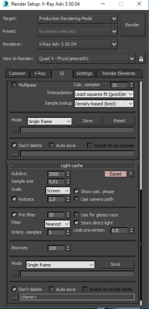This screenshot has height=309, width=149.
Task: Click the Retrace value spinner arrows
Action: (x=68, y=199)
